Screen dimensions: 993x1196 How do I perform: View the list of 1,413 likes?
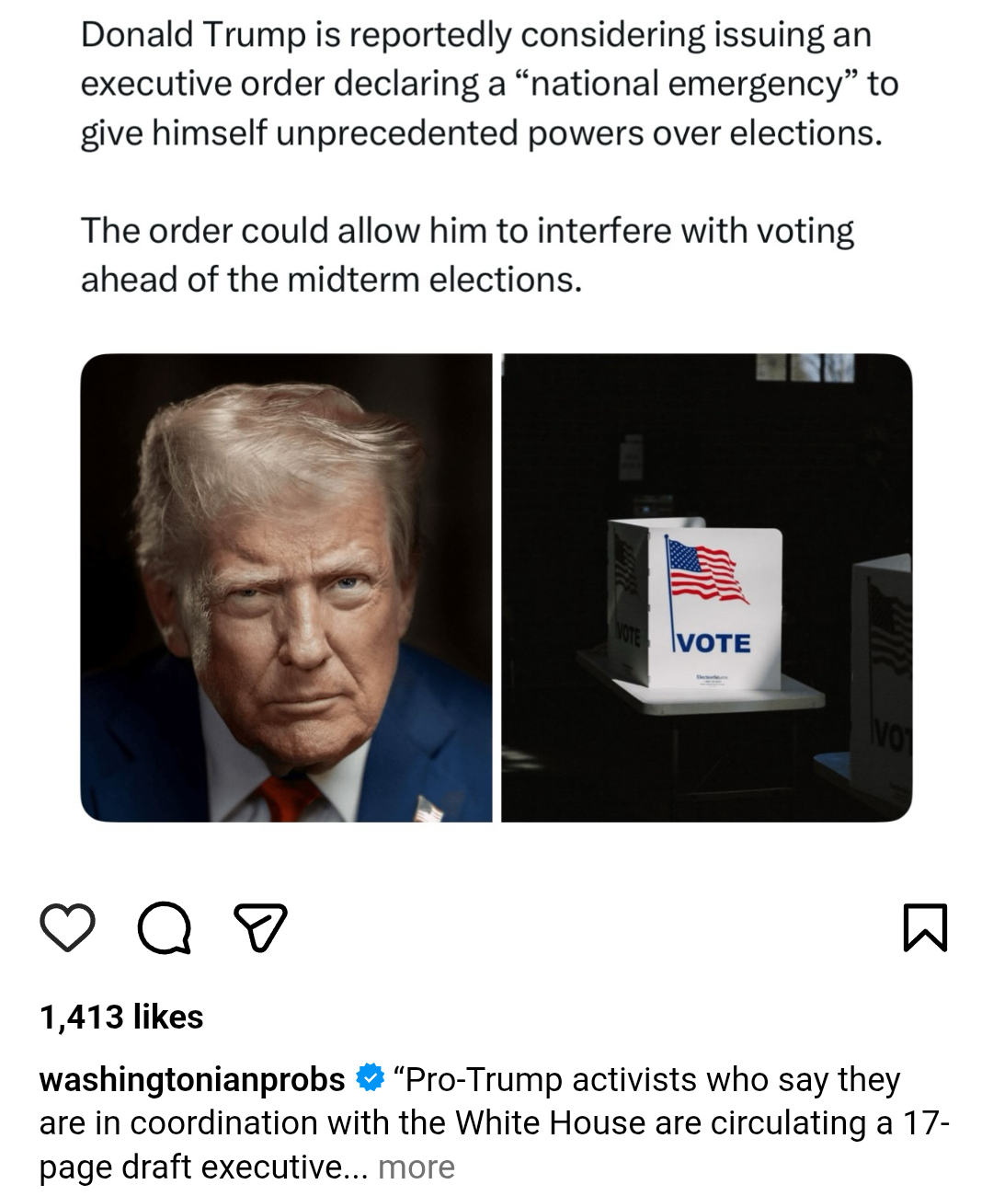click(x=121, y=1017)
